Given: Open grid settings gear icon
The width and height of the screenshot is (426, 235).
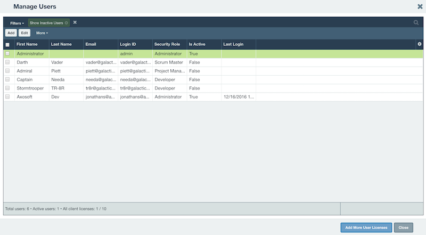Looking at the screenshot, I should pyautogui.click(x=420, y=44).
